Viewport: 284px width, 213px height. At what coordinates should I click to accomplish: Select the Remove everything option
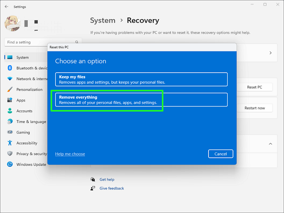point(141,100)
